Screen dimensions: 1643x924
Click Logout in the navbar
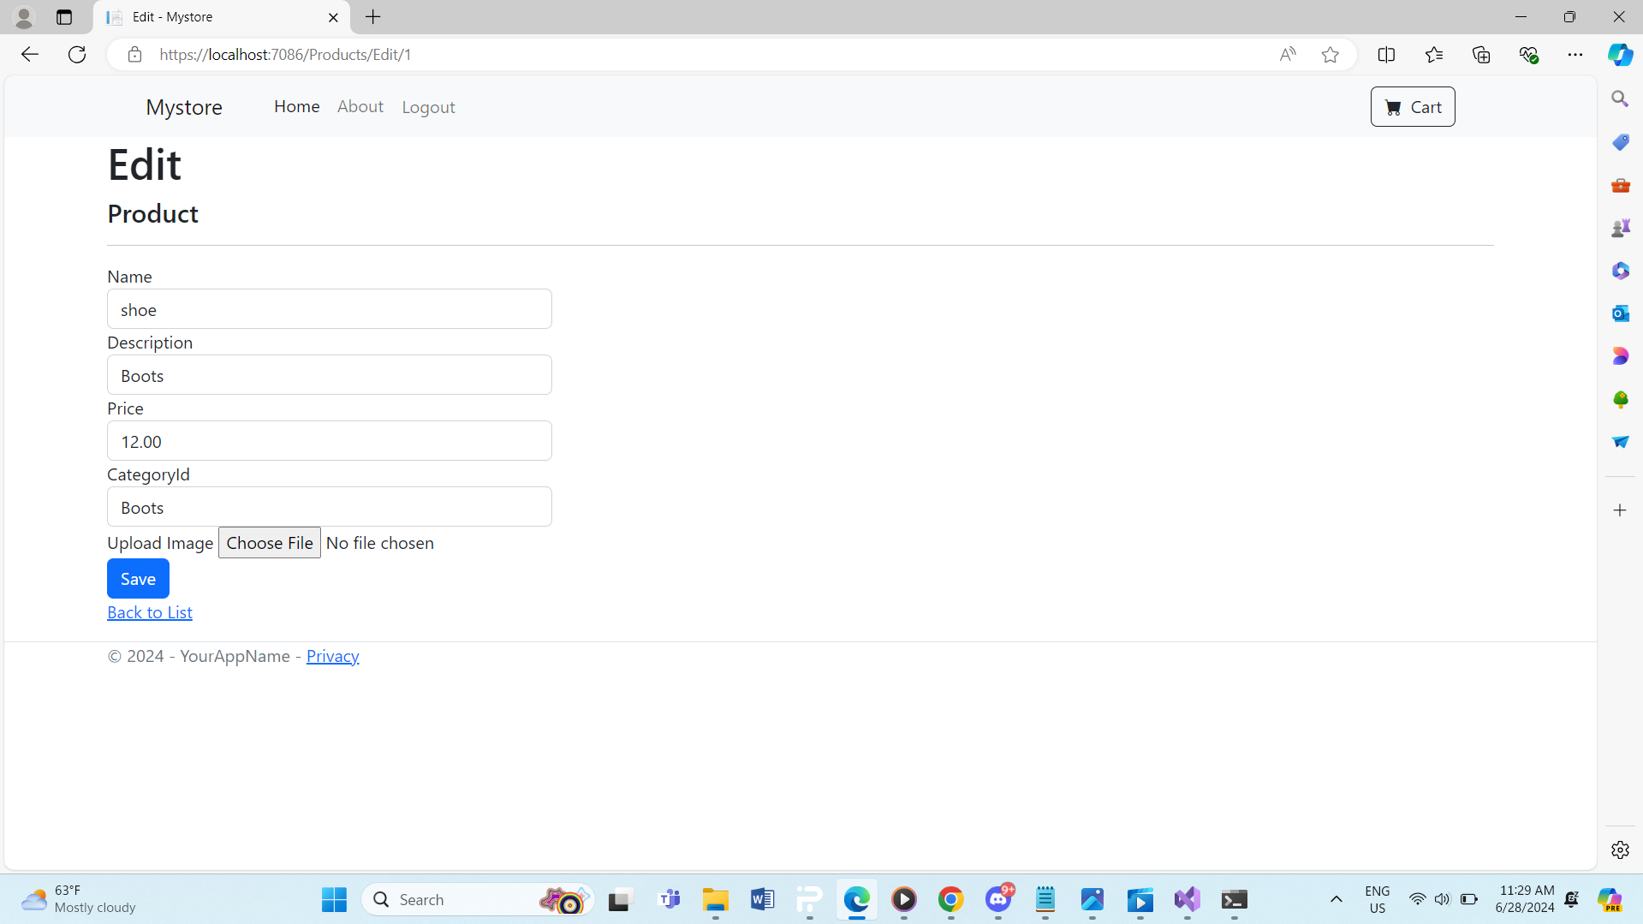pos(429,107)
